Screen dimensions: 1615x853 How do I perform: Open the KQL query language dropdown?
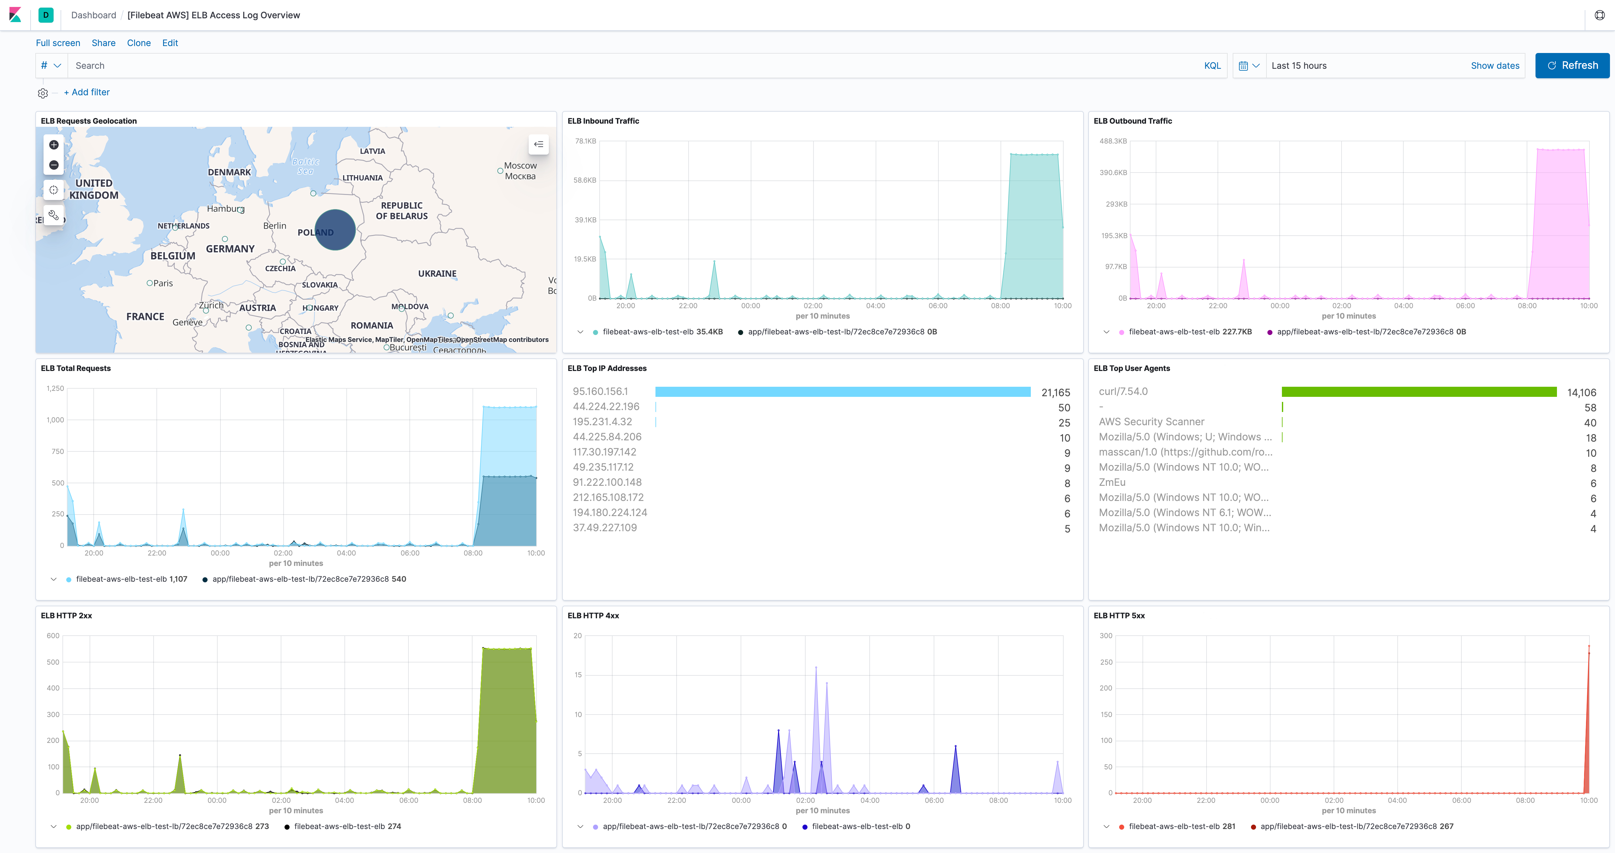point(1211,65)
